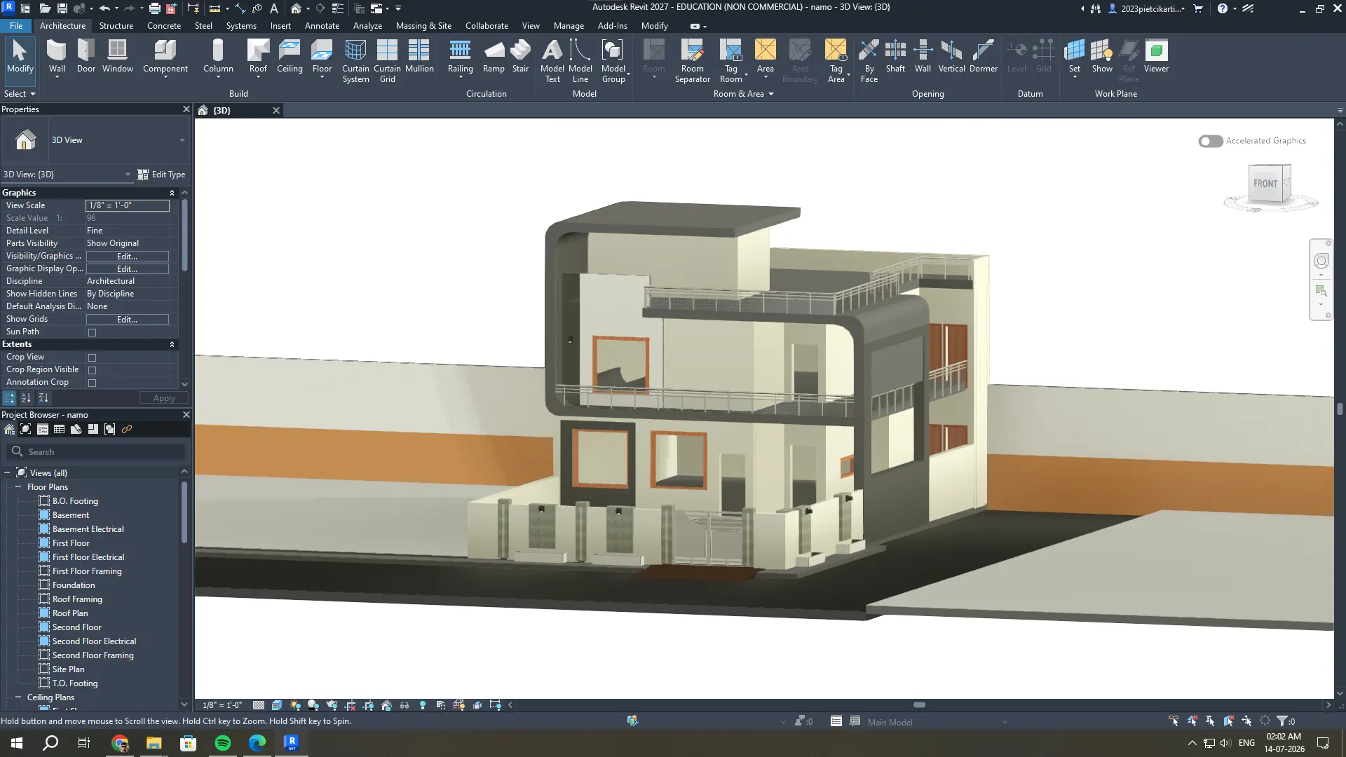Enable the Crop View checkbox

click(92, 357)
